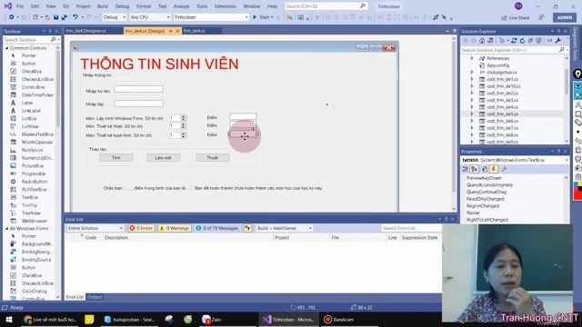
Task: Collapse the Common Controls group
Action: click(x=6, y=48)
